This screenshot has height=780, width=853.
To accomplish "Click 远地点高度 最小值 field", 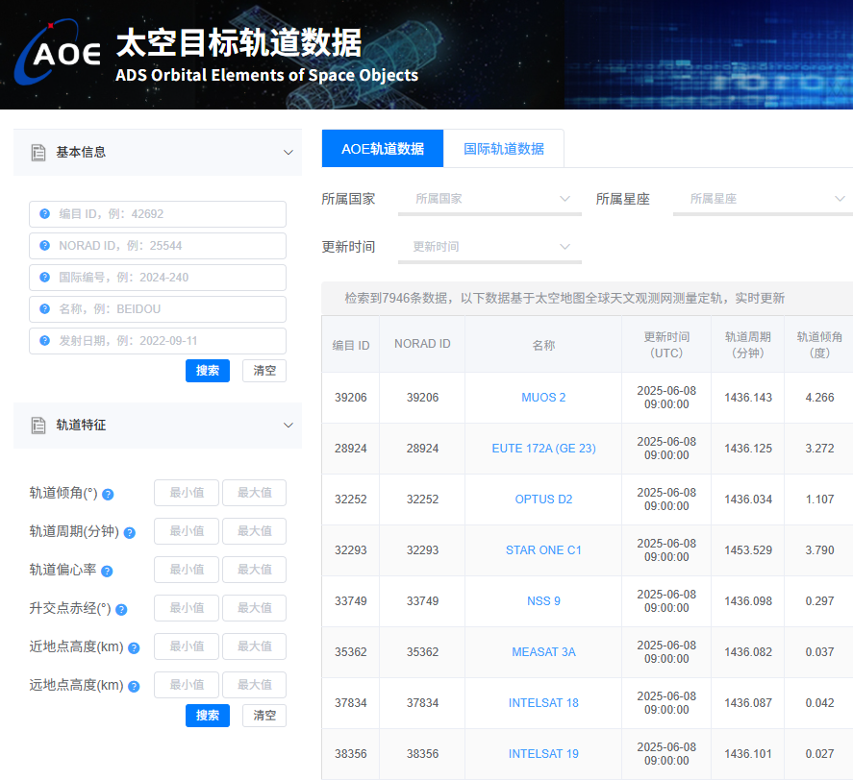I will (x=187, y=685).
